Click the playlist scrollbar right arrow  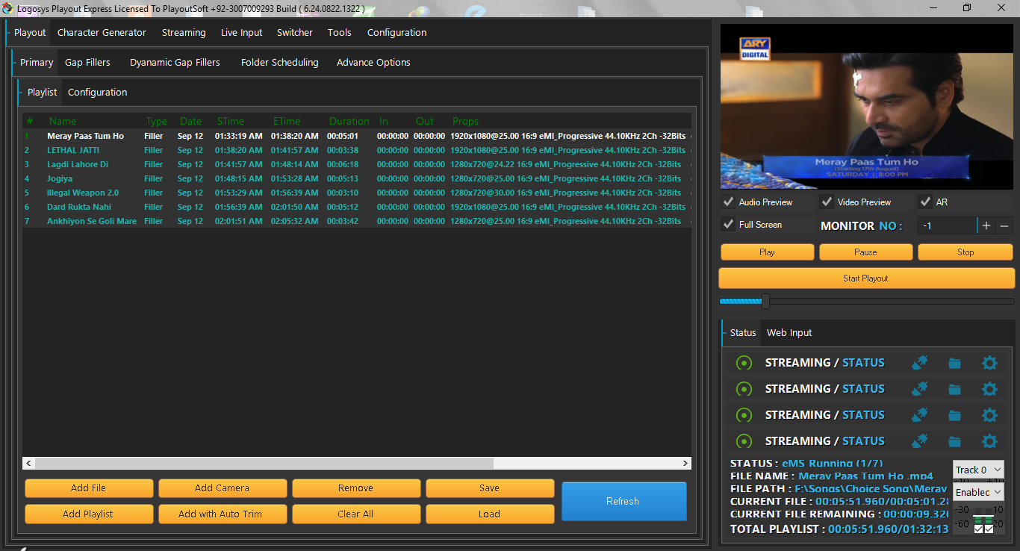(686, 464)
